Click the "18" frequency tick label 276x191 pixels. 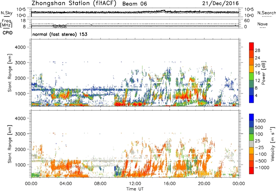(x=23, y=21)
